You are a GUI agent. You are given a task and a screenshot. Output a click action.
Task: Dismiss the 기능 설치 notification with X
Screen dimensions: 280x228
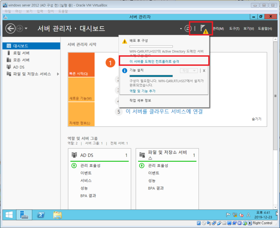point(204,71)
